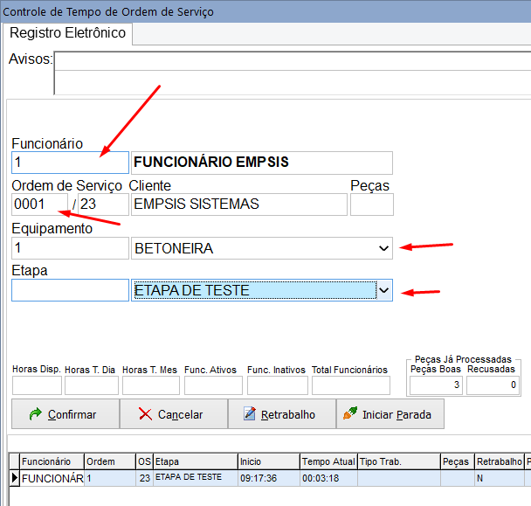
Task: Click the Equipamento code input field
Action: click(x=70, y=248)
